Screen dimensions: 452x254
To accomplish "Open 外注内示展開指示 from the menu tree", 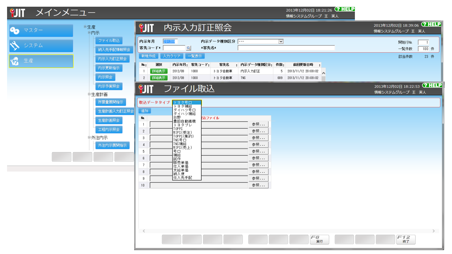I will 112,145.
